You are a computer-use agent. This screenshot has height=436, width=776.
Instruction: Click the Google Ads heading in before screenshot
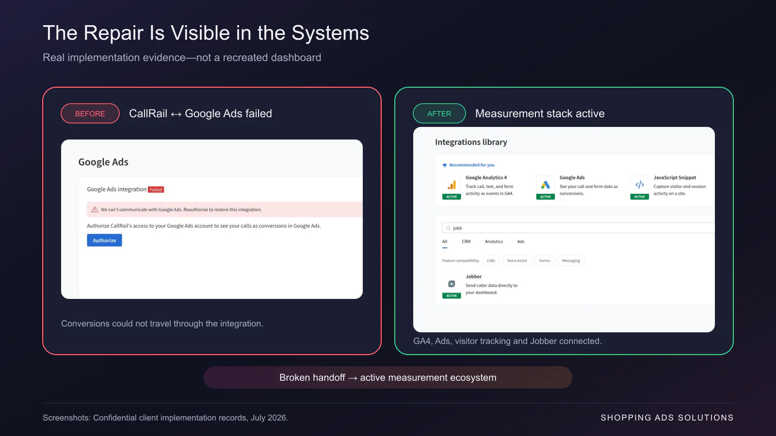click(103, 162)
